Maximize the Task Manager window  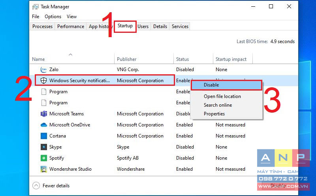click(x=271, y=6)
